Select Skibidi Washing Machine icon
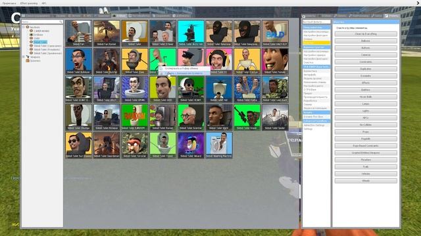 pyautogui.click(x=219, y=146)
